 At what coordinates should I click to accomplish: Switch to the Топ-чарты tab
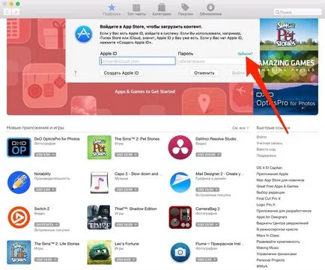[136, 10]
